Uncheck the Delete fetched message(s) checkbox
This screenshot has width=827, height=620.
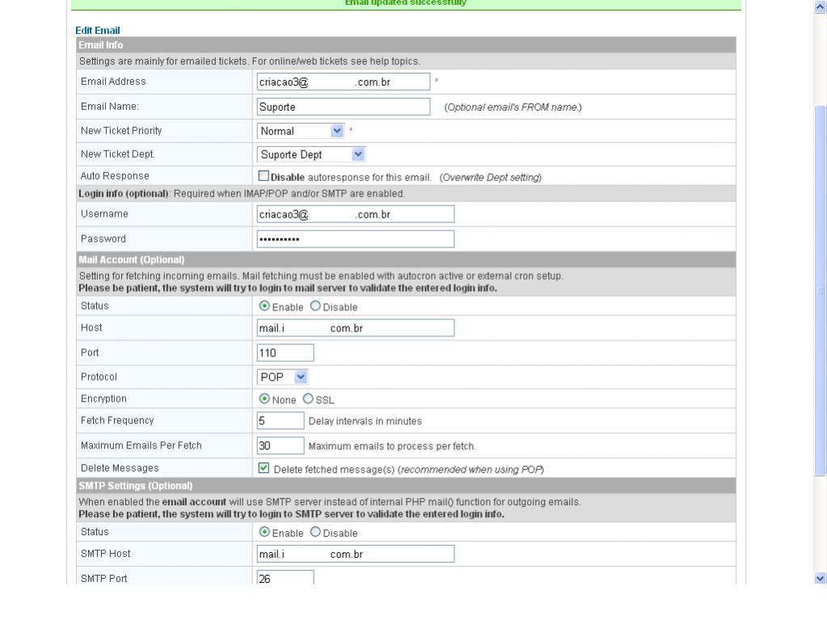point(264,468)
